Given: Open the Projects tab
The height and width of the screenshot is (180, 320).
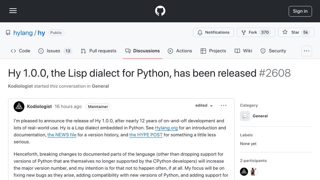Looking at the screenshot, I should 213,51.
